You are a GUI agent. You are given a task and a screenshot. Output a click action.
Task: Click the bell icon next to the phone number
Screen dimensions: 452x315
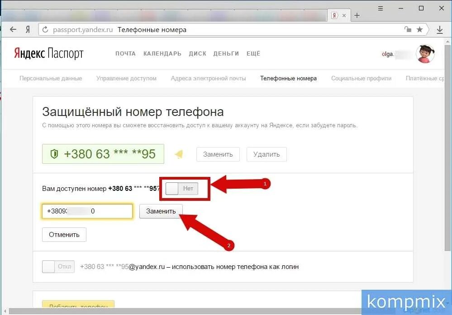coord(179,154)
